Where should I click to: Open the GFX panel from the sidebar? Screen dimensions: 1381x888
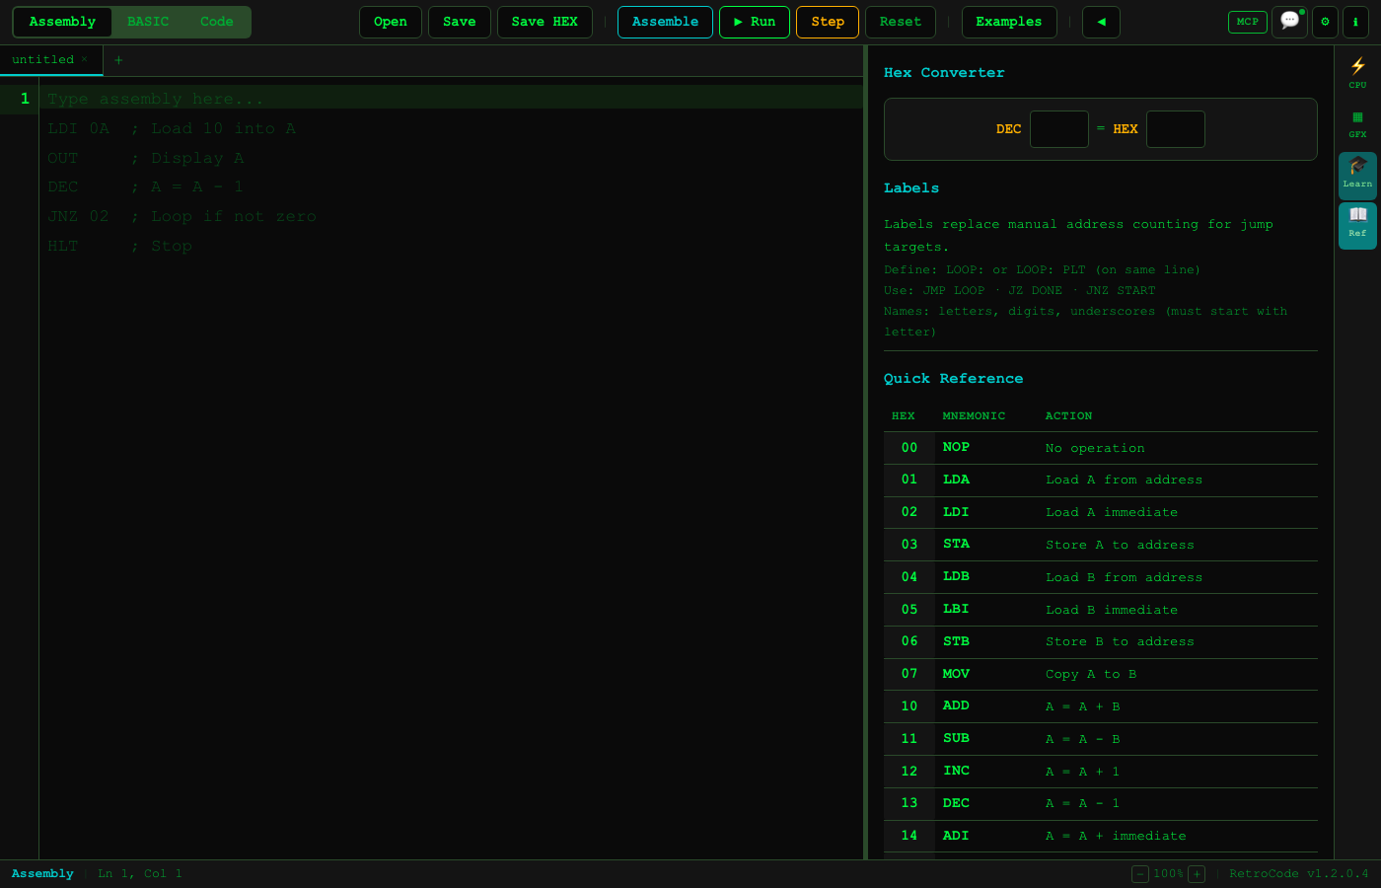(1357, 120)
